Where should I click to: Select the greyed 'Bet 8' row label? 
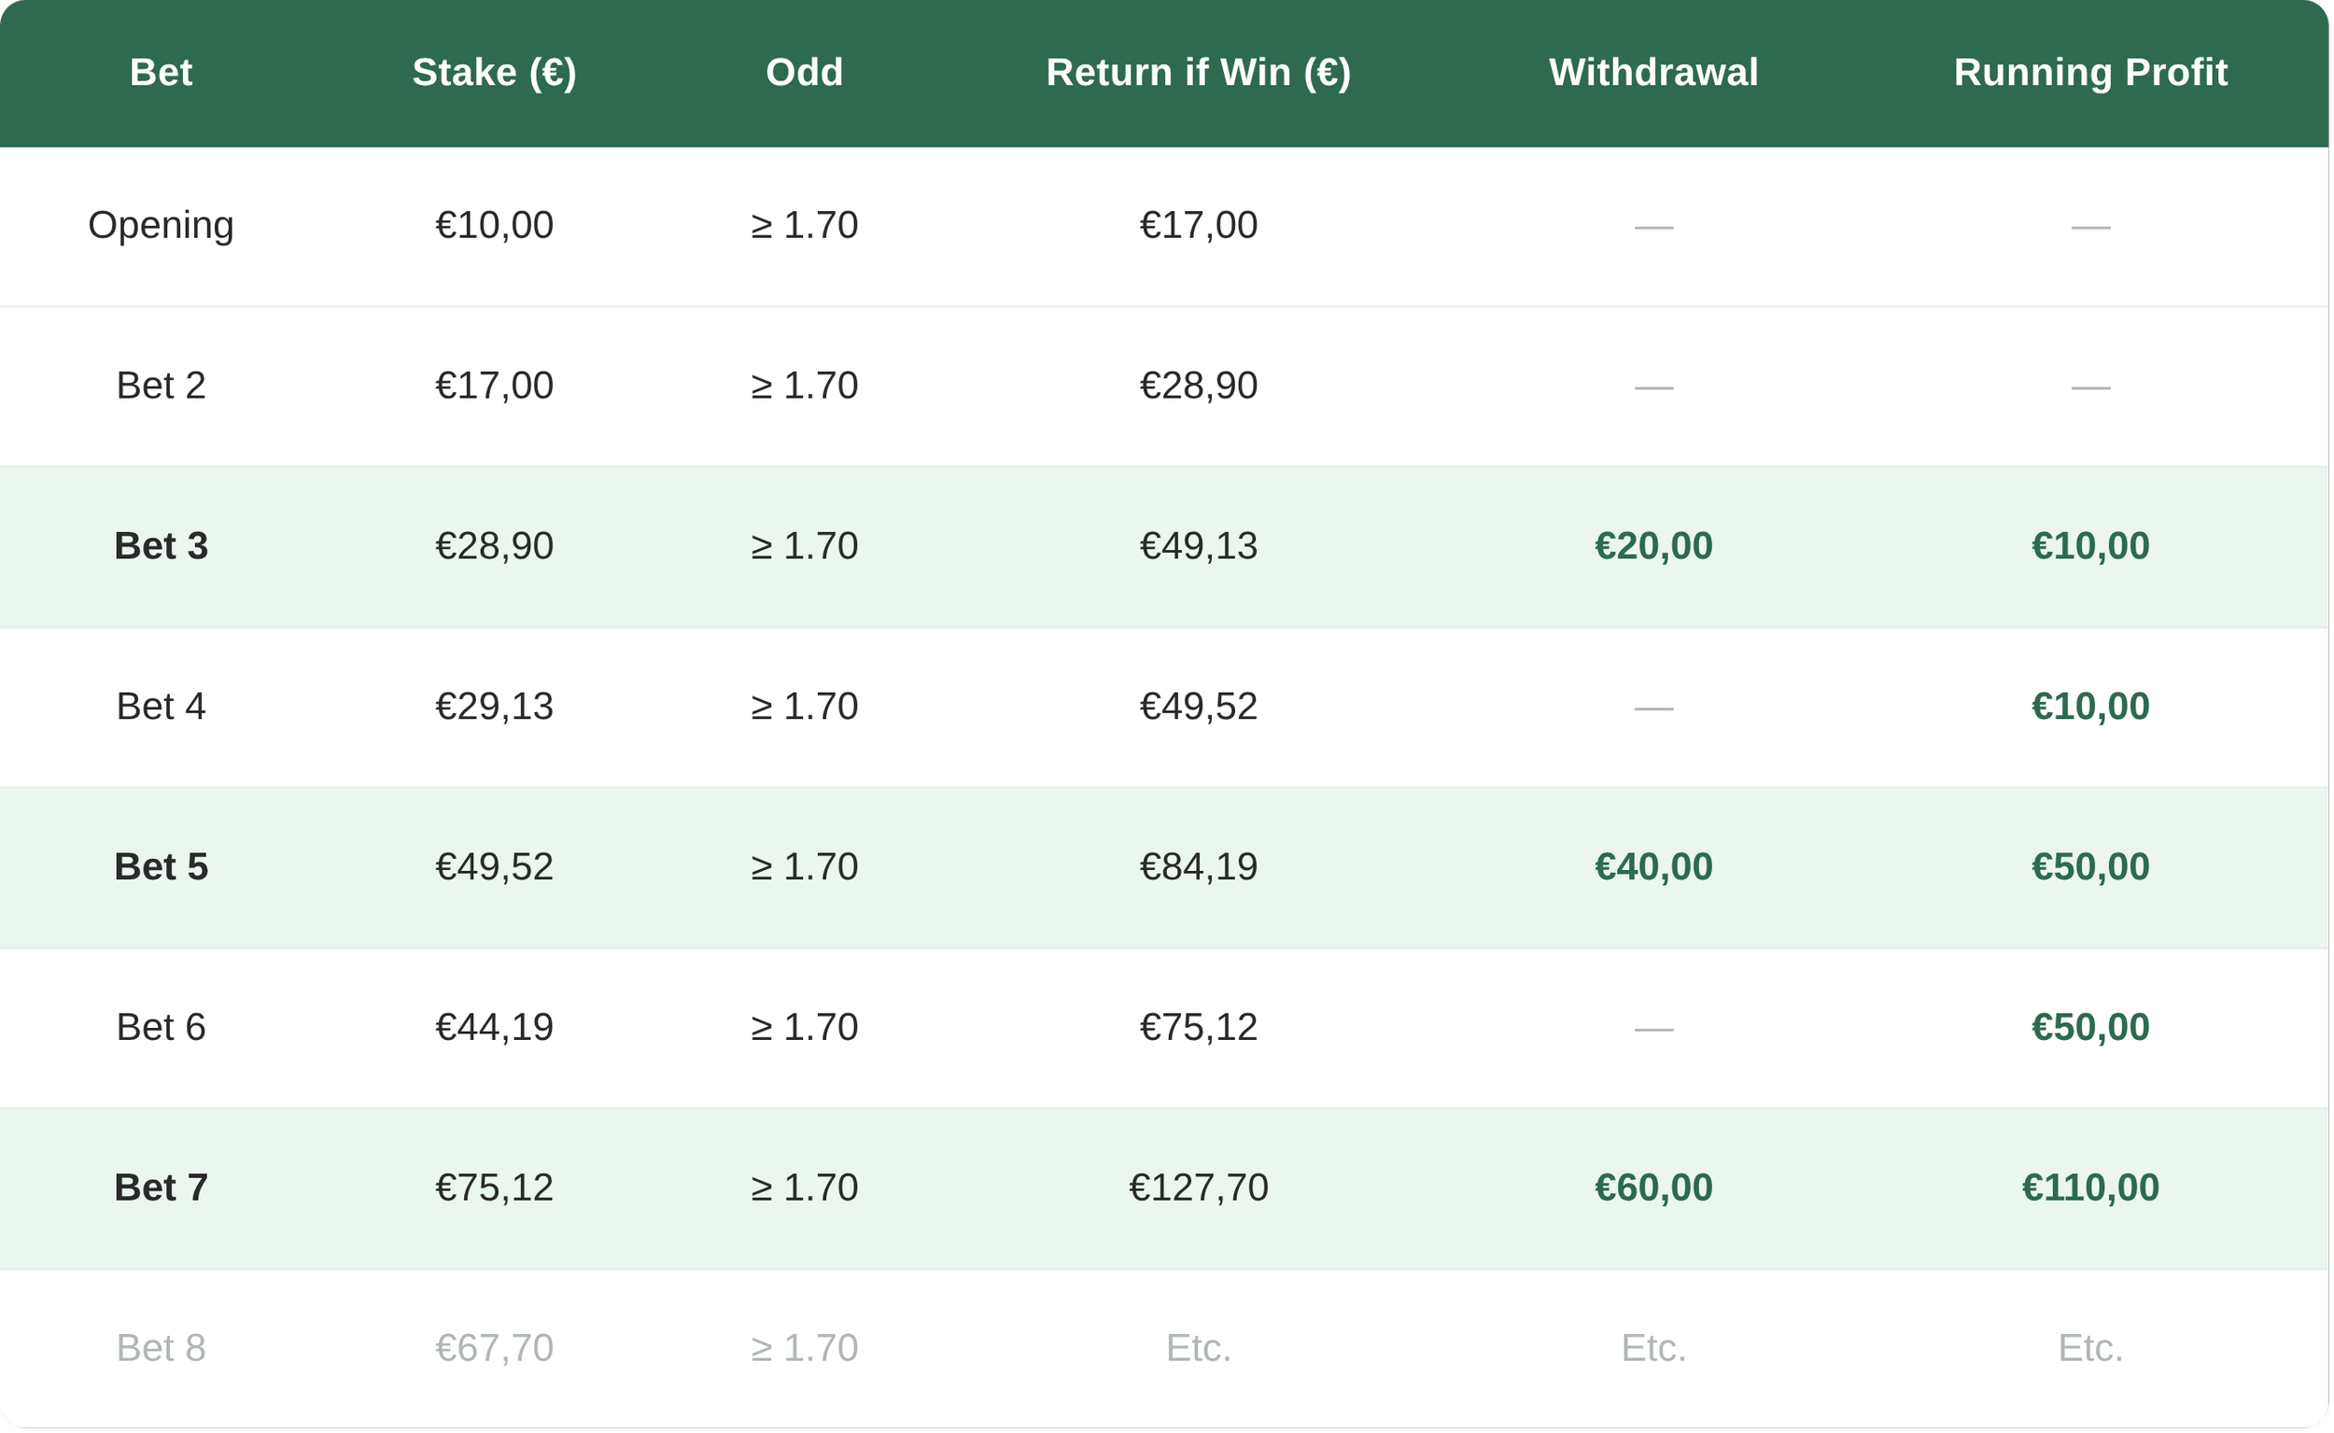coord(162,1349)
